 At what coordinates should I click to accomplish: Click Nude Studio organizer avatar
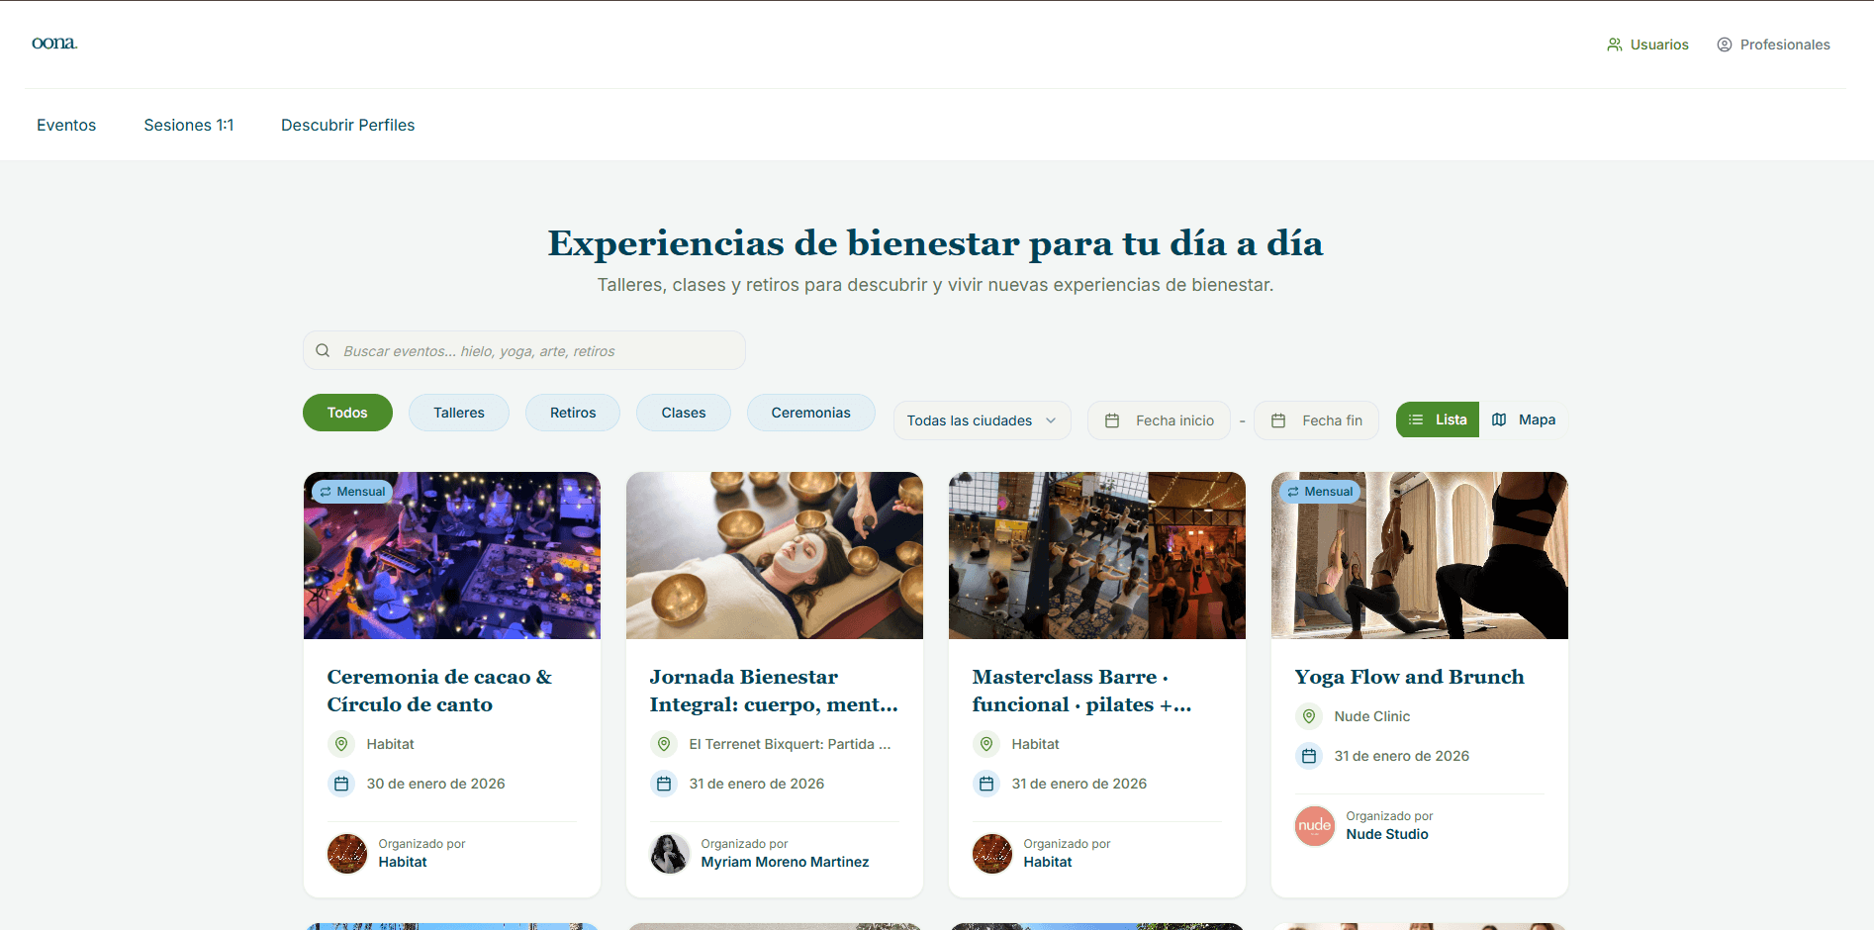tap(1315, 826)
